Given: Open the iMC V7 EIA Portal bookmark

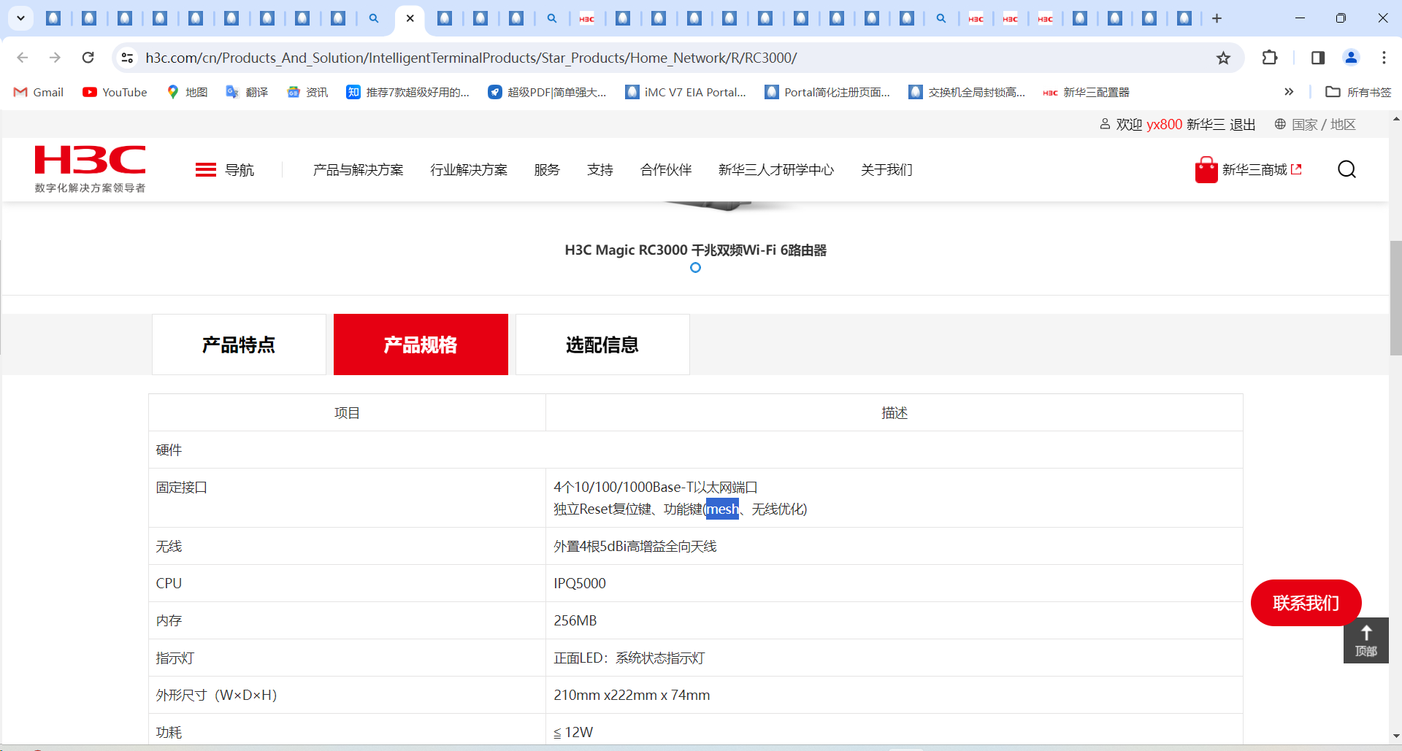Looking at the screenshot, I should pos(686,92).
